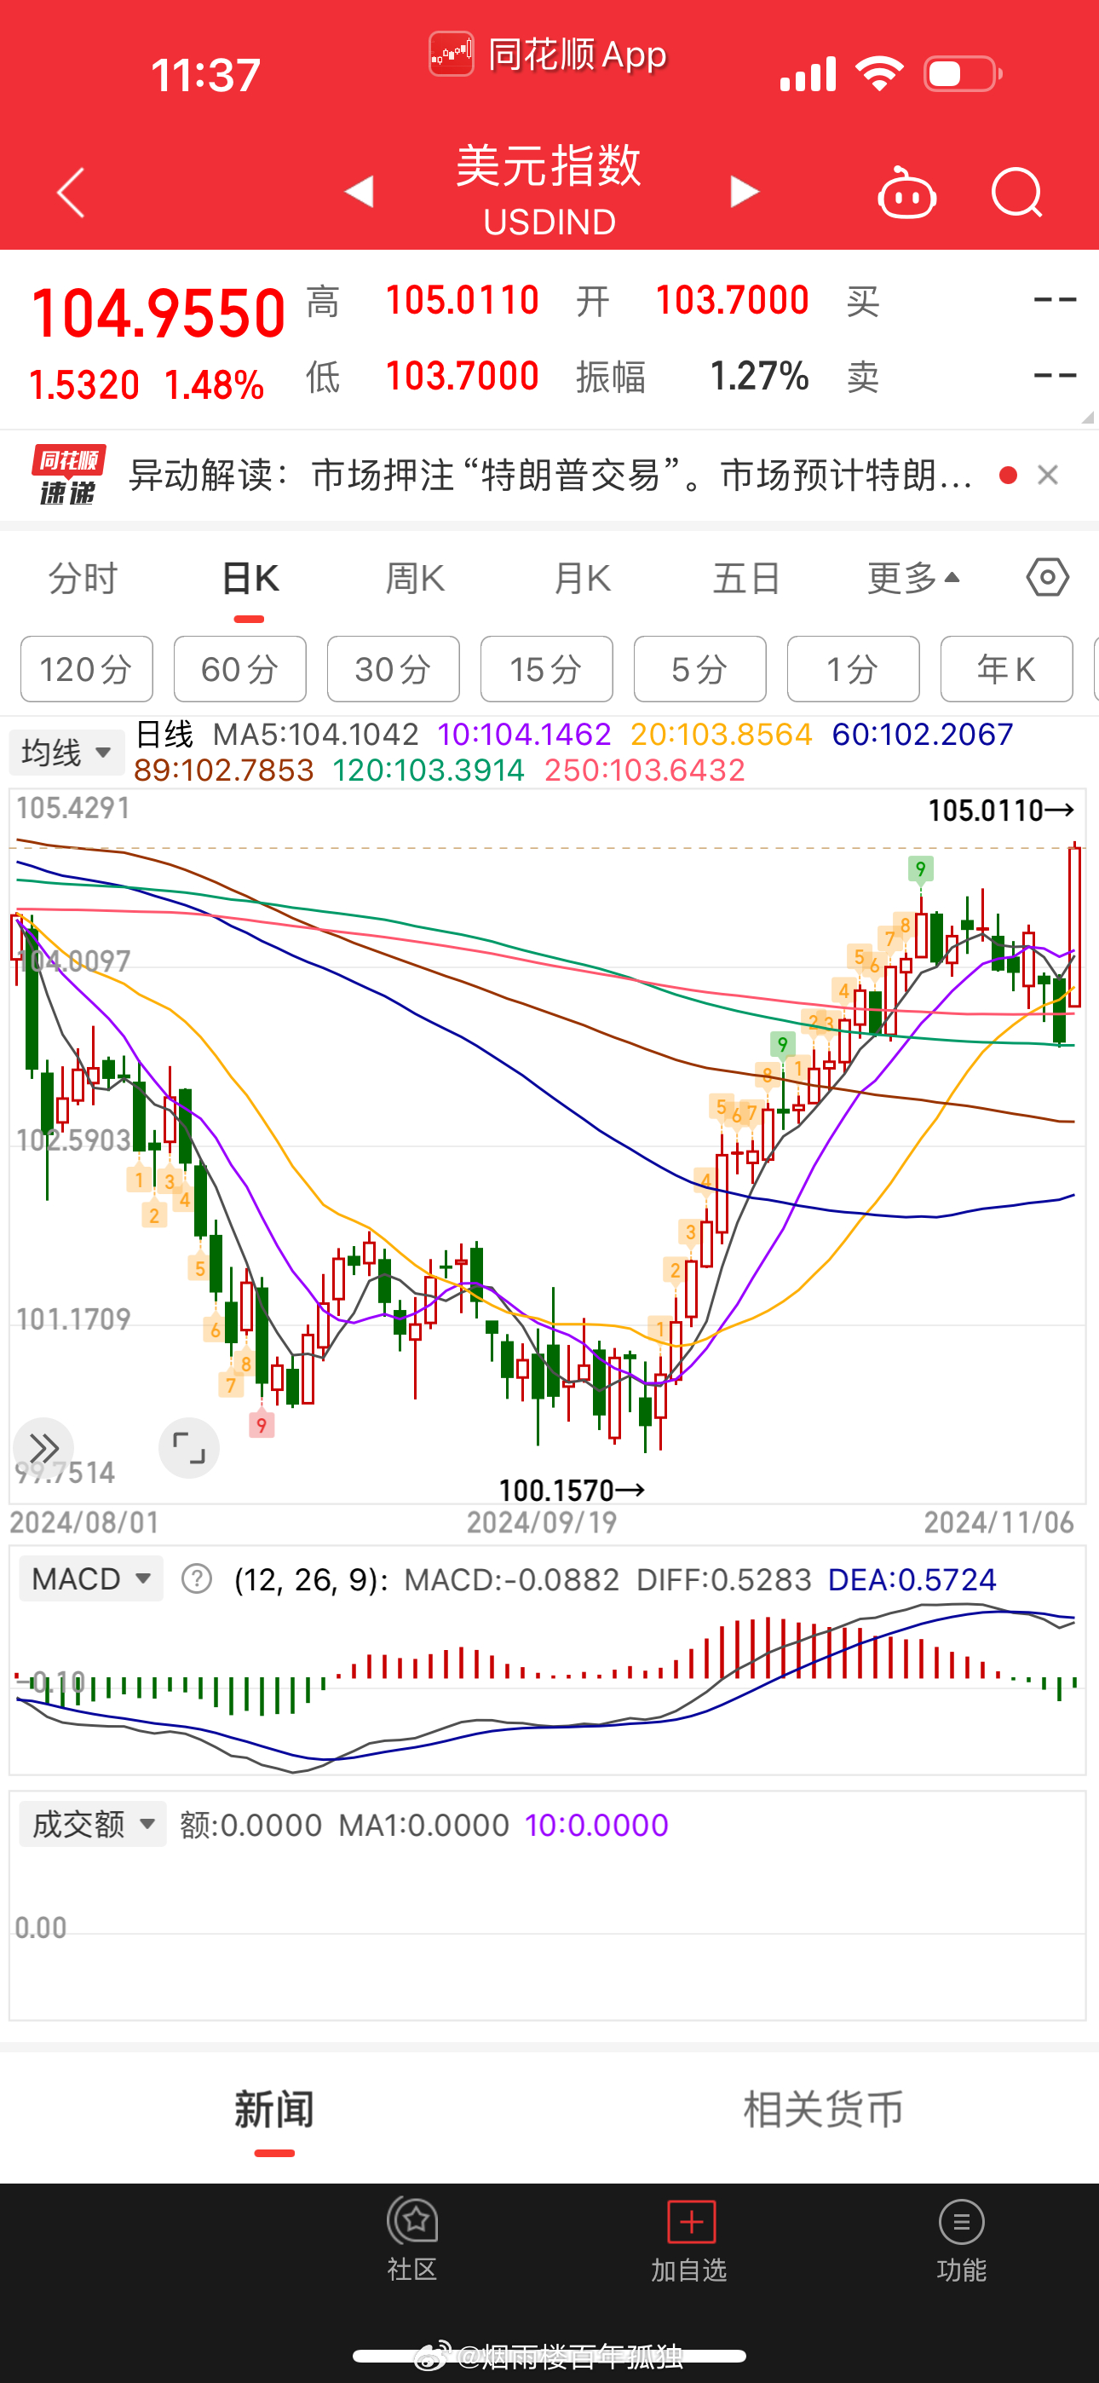1099x2383 pixels.
Task: Tap the 105.0110 high marker on chart
Action: point(1001,811)
